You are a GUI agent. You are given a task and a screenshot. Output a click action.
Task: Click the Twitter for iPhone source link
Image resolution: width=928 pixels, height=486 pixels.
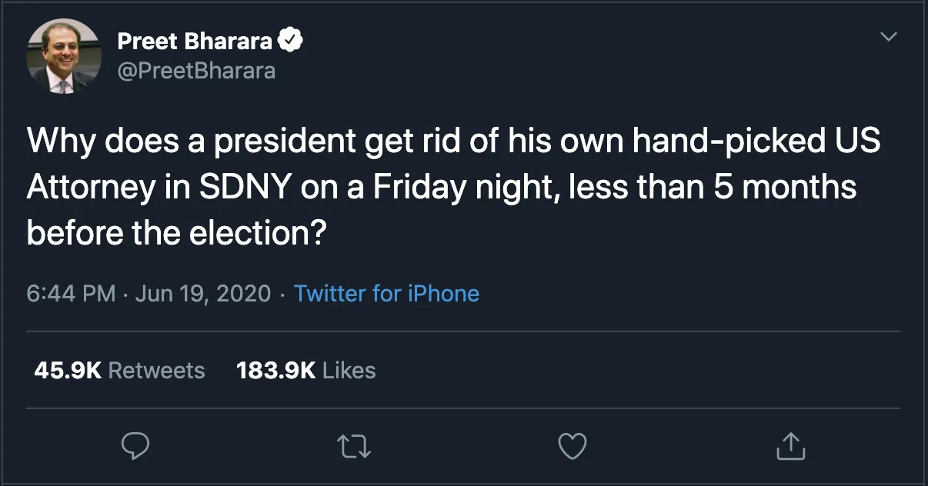[386, 293]
